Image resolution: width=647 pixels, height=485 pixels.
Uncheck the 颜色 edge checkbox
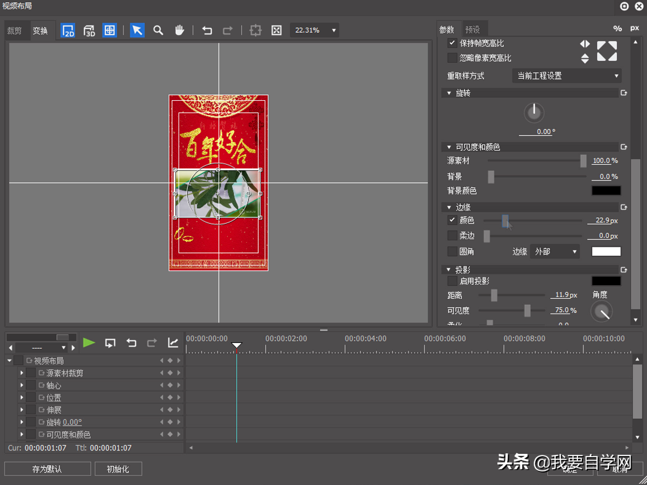click(x=452, y=220)
